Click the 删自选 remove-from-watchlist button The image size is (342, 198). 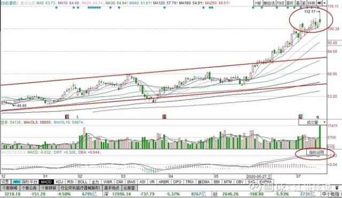269,3
